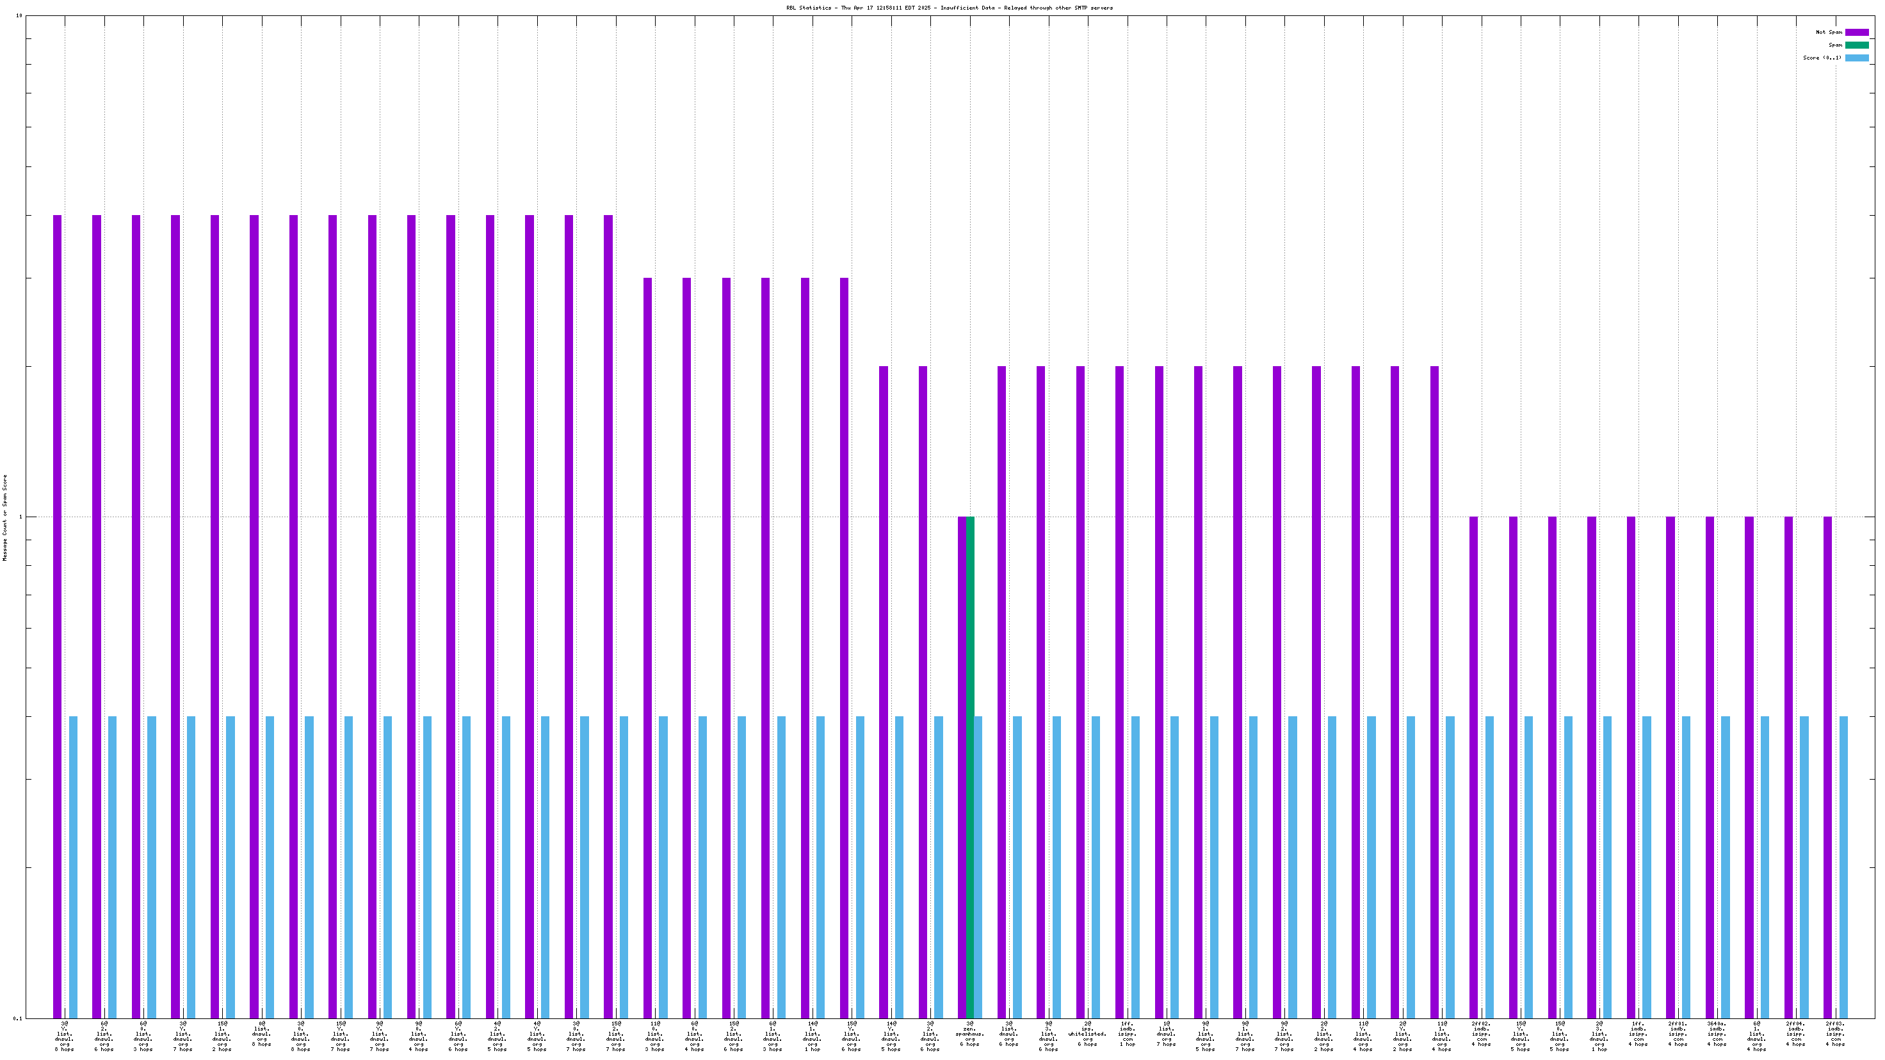
Task: Click the y-axis tick label '10'
Action: 19,16
